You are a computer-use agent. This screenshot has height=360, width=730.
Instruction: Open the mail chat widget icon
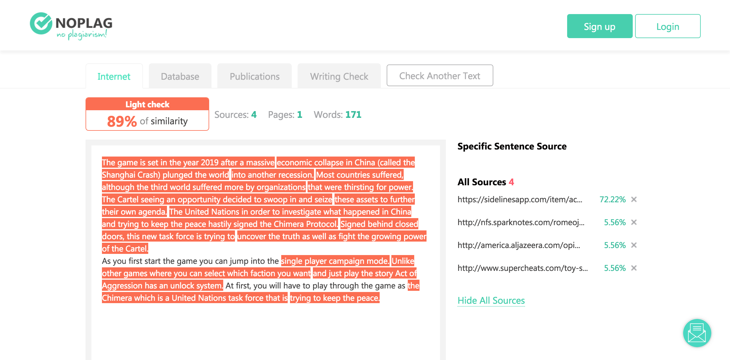pos(697,333)
